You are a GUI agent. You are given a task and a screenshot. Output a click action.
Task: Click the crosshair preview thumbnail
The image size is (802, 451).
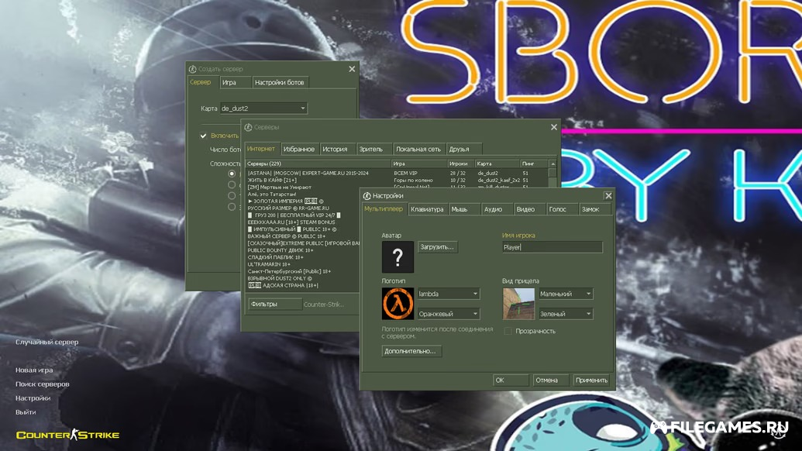(518, 304)
